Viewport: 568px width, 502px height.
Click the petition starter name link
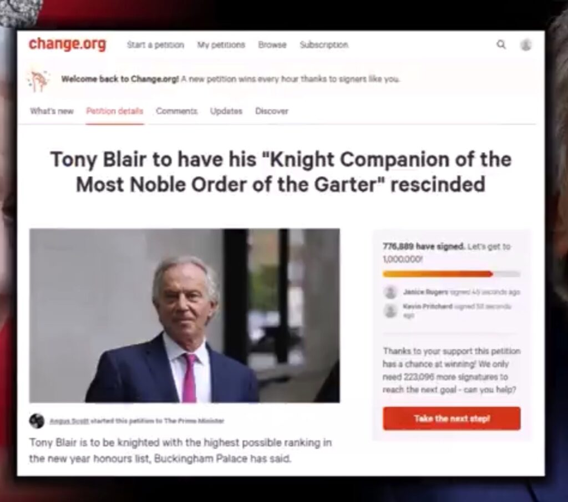pos(69,421)
